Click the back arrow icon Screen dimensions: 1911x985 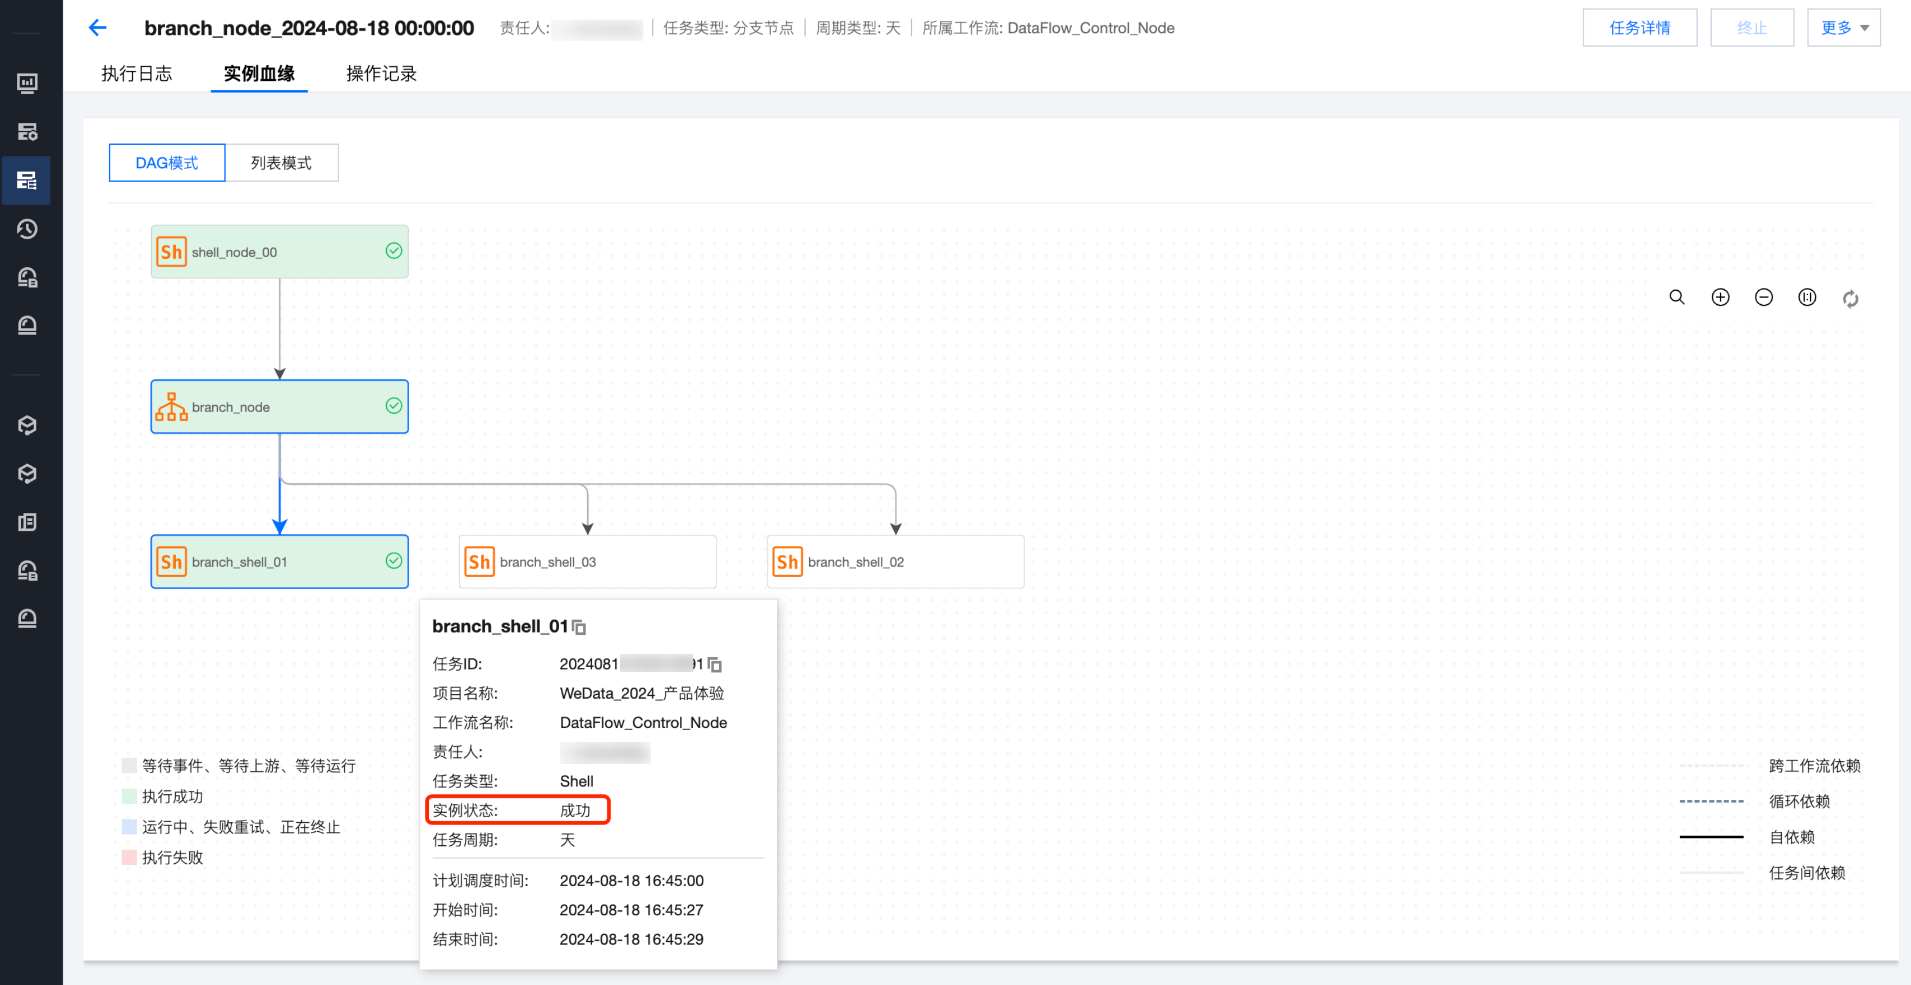click(97, 28)
